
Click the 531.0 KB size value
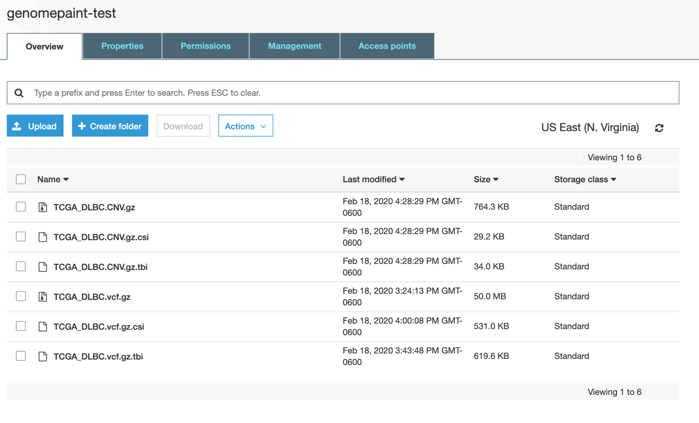pos(491,326)
